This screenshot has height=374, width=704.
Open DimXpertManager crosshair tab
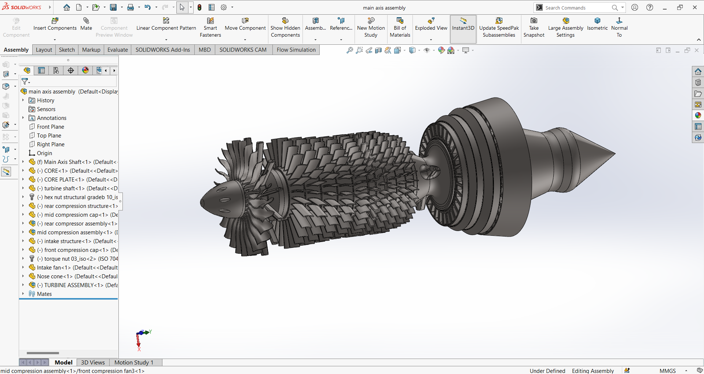tap(71, 70)
